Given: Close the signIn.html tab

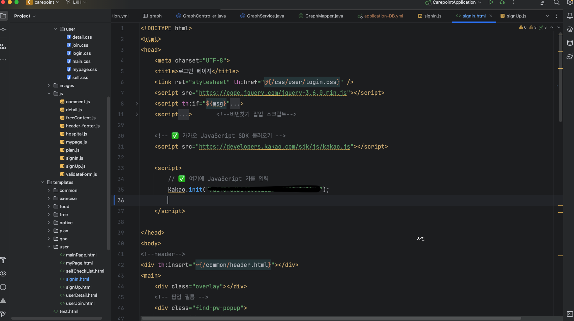Looking at the screenshot, I should pos(491,16).
